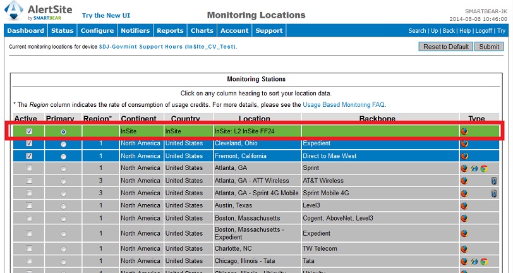This screenshot has height=273, width=513.
Task: Click Help in top-right navigation
Action: 465,30
